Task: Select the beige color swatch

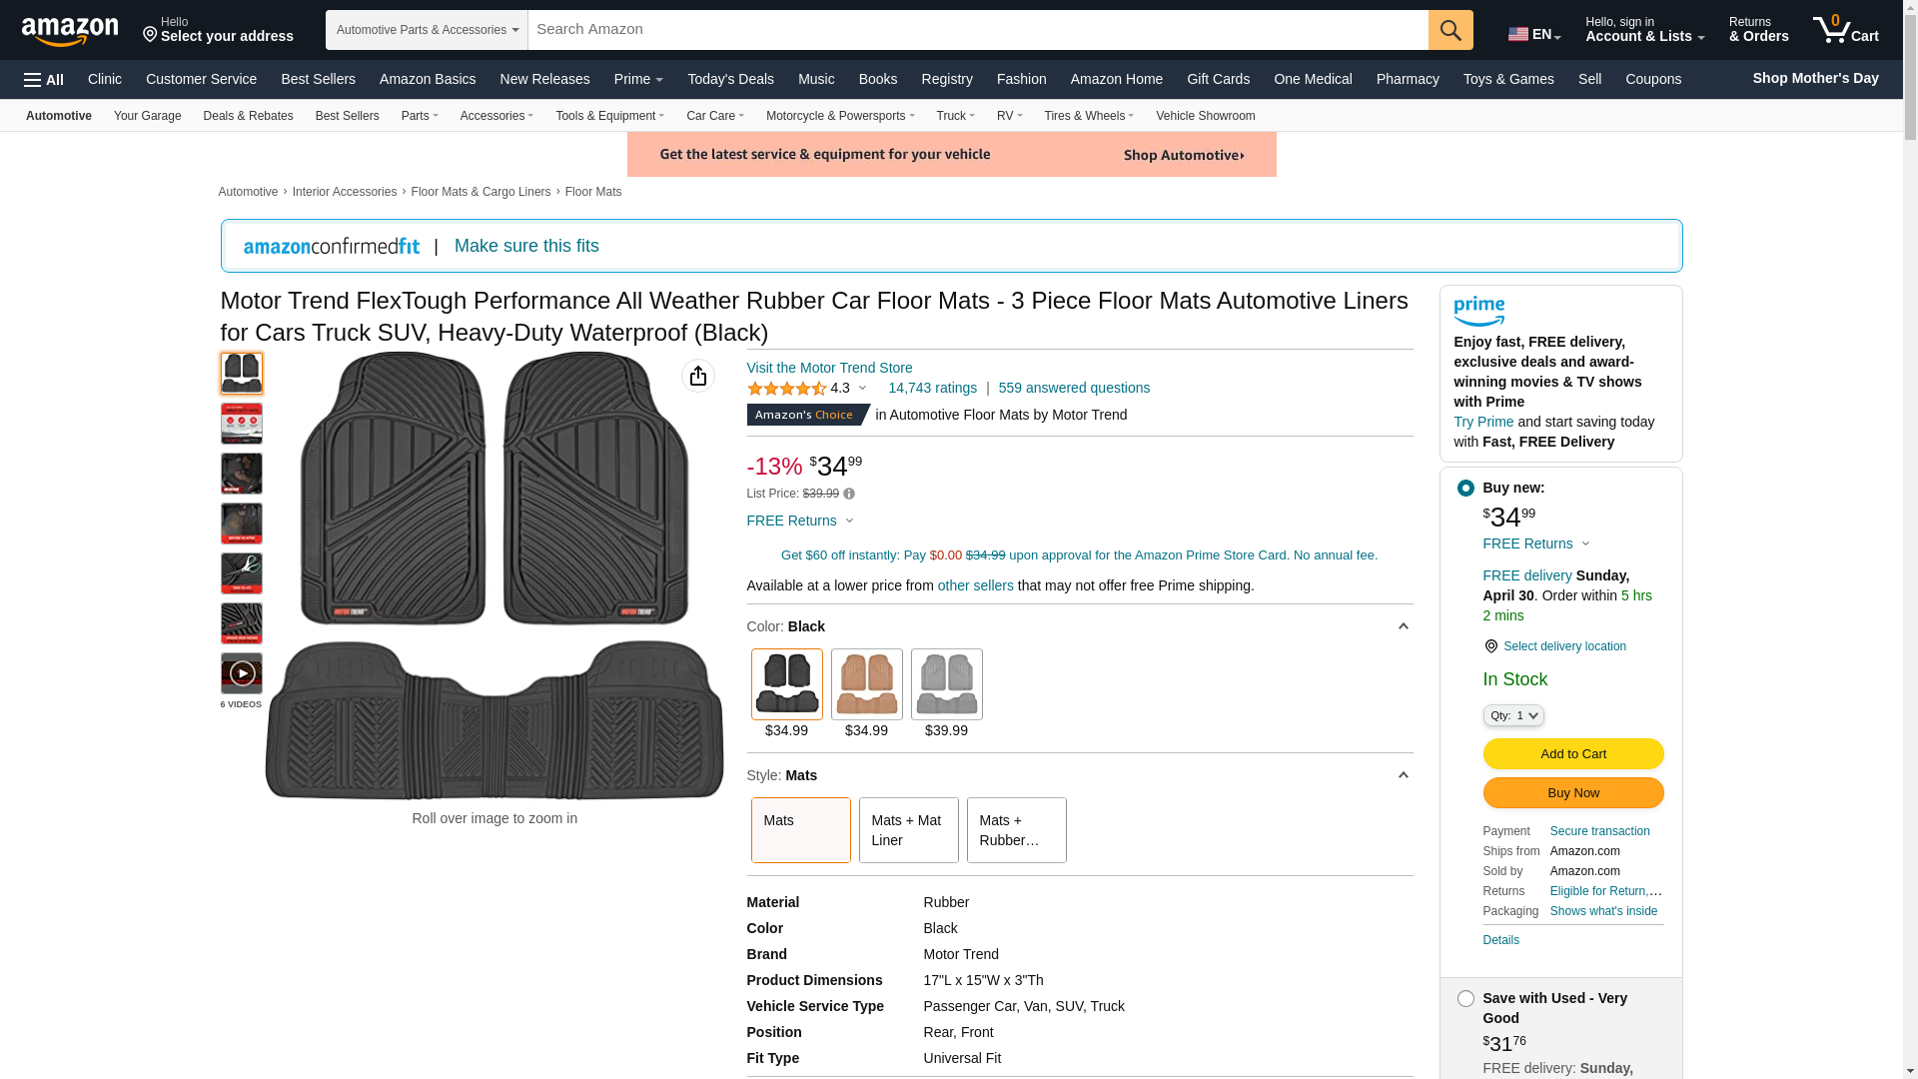Action: (x=866, y=684)
